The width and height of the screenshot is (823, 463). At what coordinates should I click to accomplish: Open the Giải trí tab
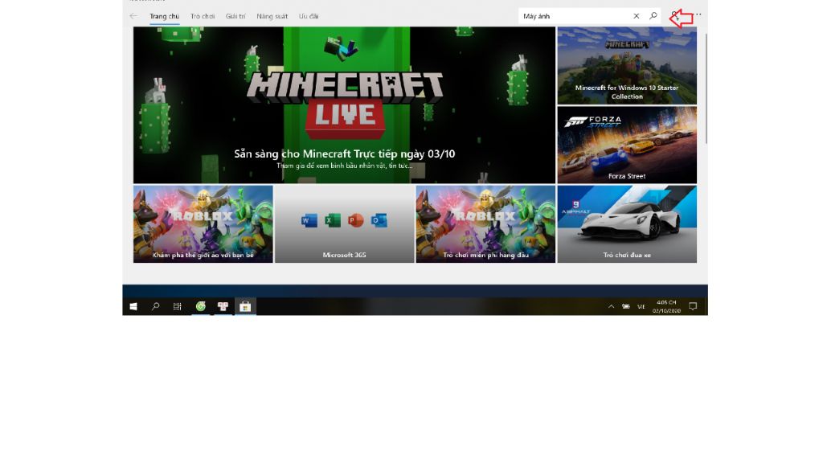point(235,16)
